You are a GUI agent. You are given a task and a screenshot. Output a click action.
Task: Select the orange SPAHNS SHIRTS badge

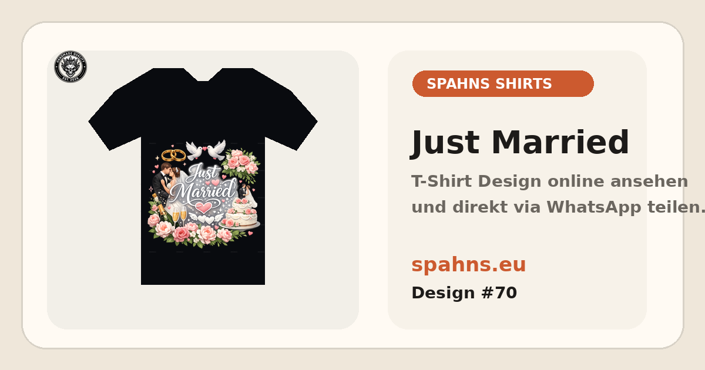tap(503, 83)
